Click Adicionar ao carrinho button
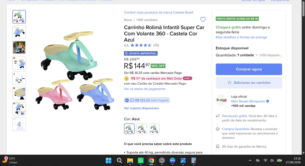The height and width of the screenshot is (166, 305). coord(249,83)
